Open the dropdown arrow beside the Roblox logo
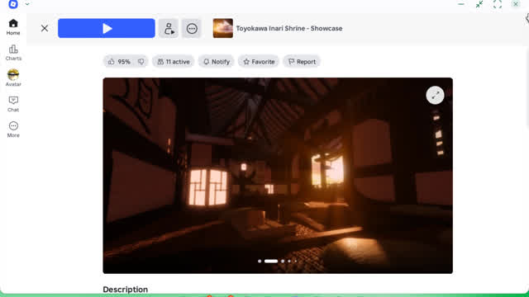Screen dimensions: 529x297 point(27,4)
